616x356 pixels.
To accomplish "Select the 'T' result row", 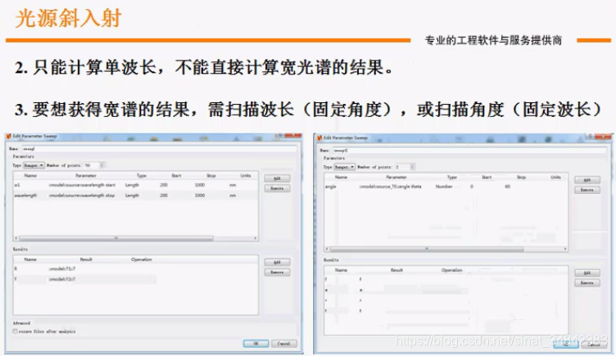I will (x=135, y=279).
